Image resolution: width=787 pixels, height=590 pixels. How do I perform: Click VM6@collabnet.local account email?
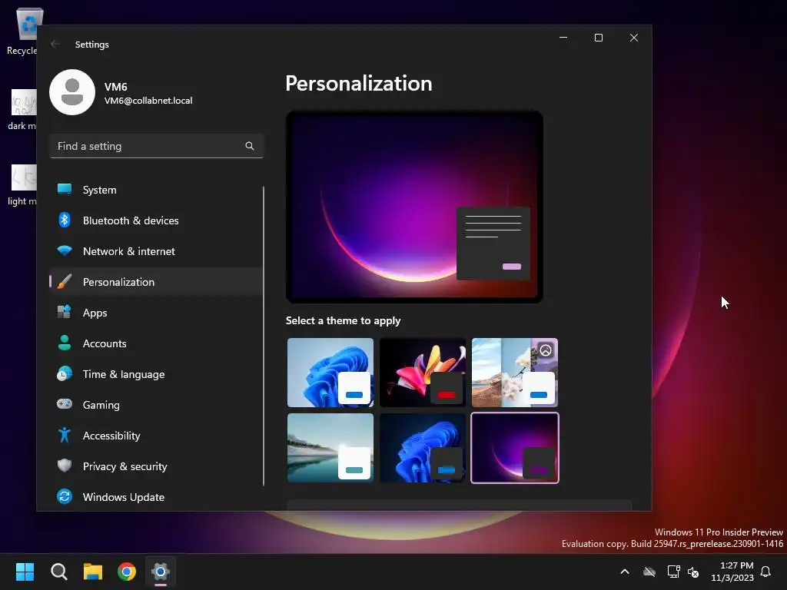(148, 101)
